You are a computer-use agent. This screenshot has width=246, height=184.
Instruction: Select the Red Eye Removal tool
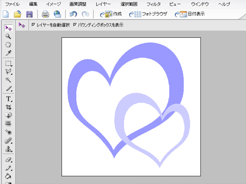pos(8,132)
